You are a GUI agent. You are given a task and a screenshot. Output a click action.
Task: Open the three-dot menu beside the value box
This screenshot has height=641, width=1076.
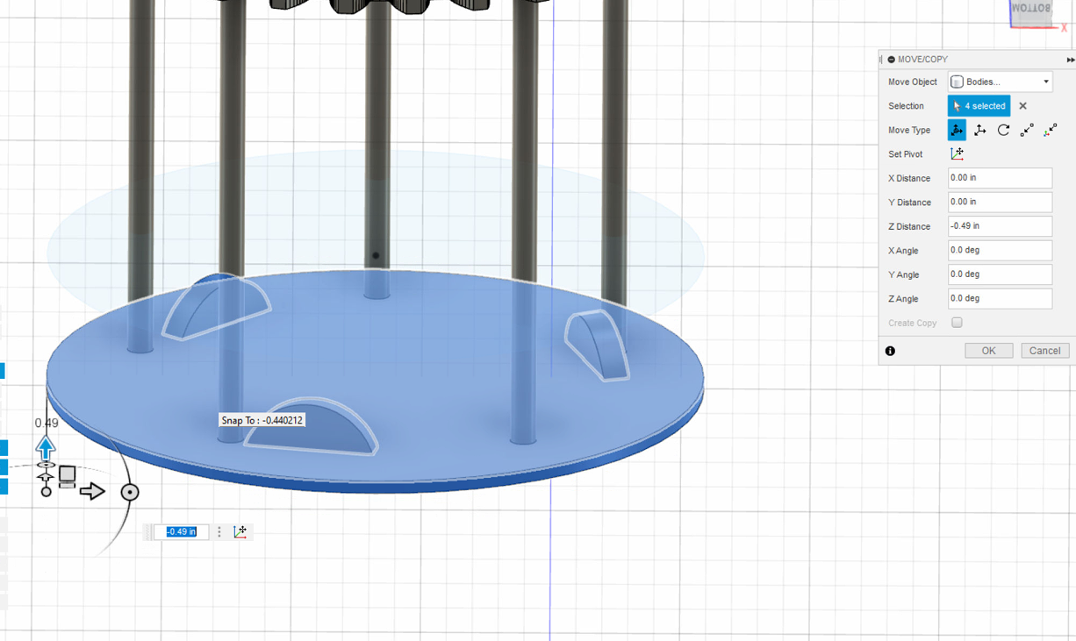point(219,531)
